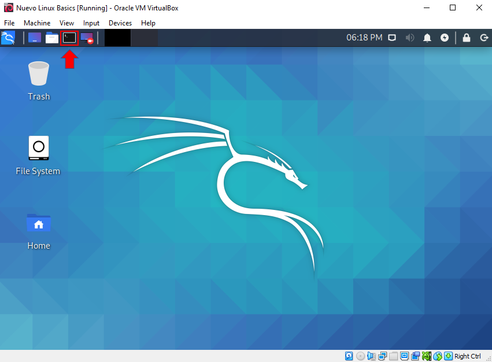This screenshot has width=492, height=362.
Task: Start the screen recorder from the panel
Action: [x=87, y=38]
